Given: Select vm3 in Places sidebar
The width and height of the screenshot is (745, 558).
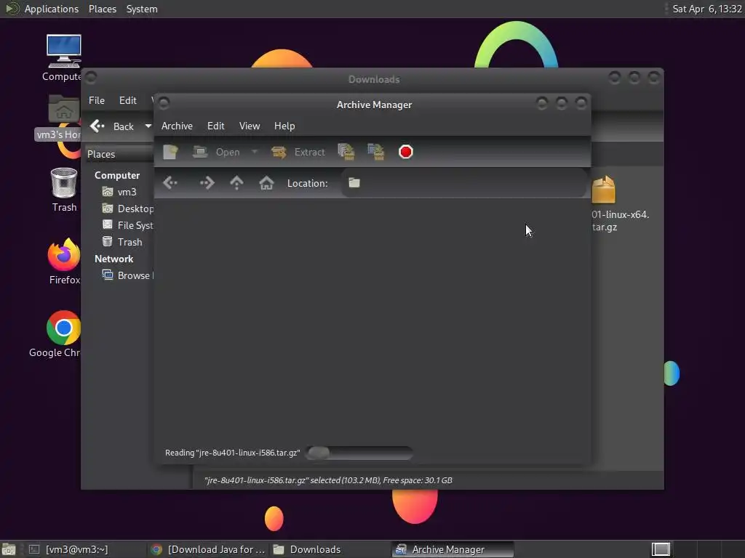Looking at the screenshot, I should pyautogui.click(x=120, y=192).
